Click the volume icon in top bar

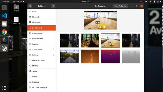pos(151,2)
